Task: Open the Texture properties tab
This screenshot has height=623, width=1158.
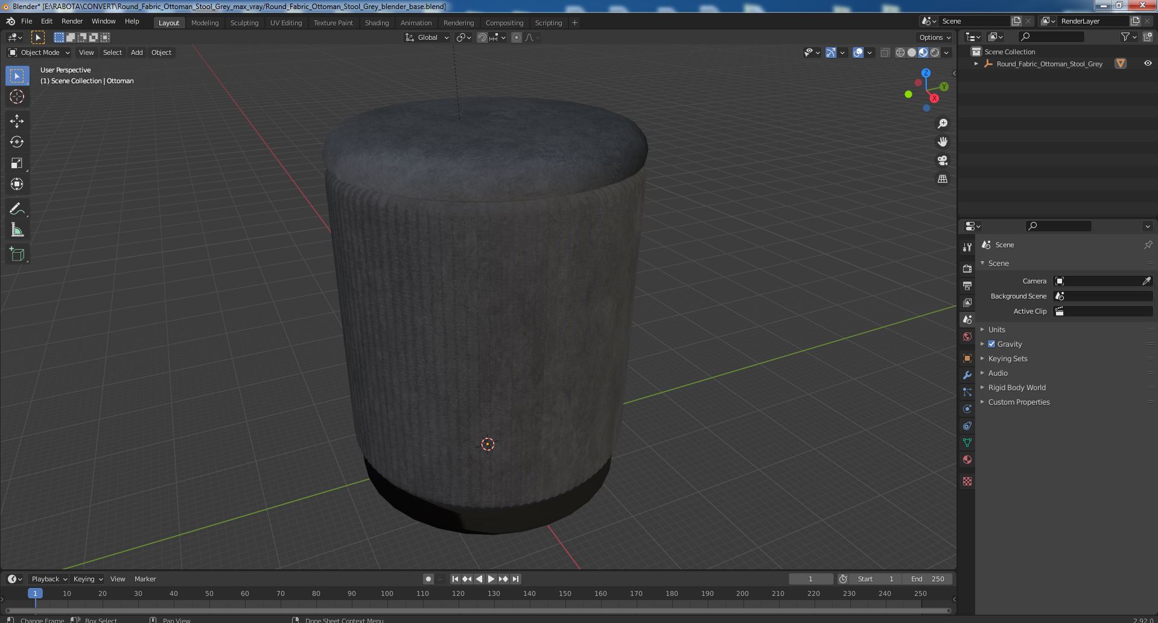Action: coord(967,481)
